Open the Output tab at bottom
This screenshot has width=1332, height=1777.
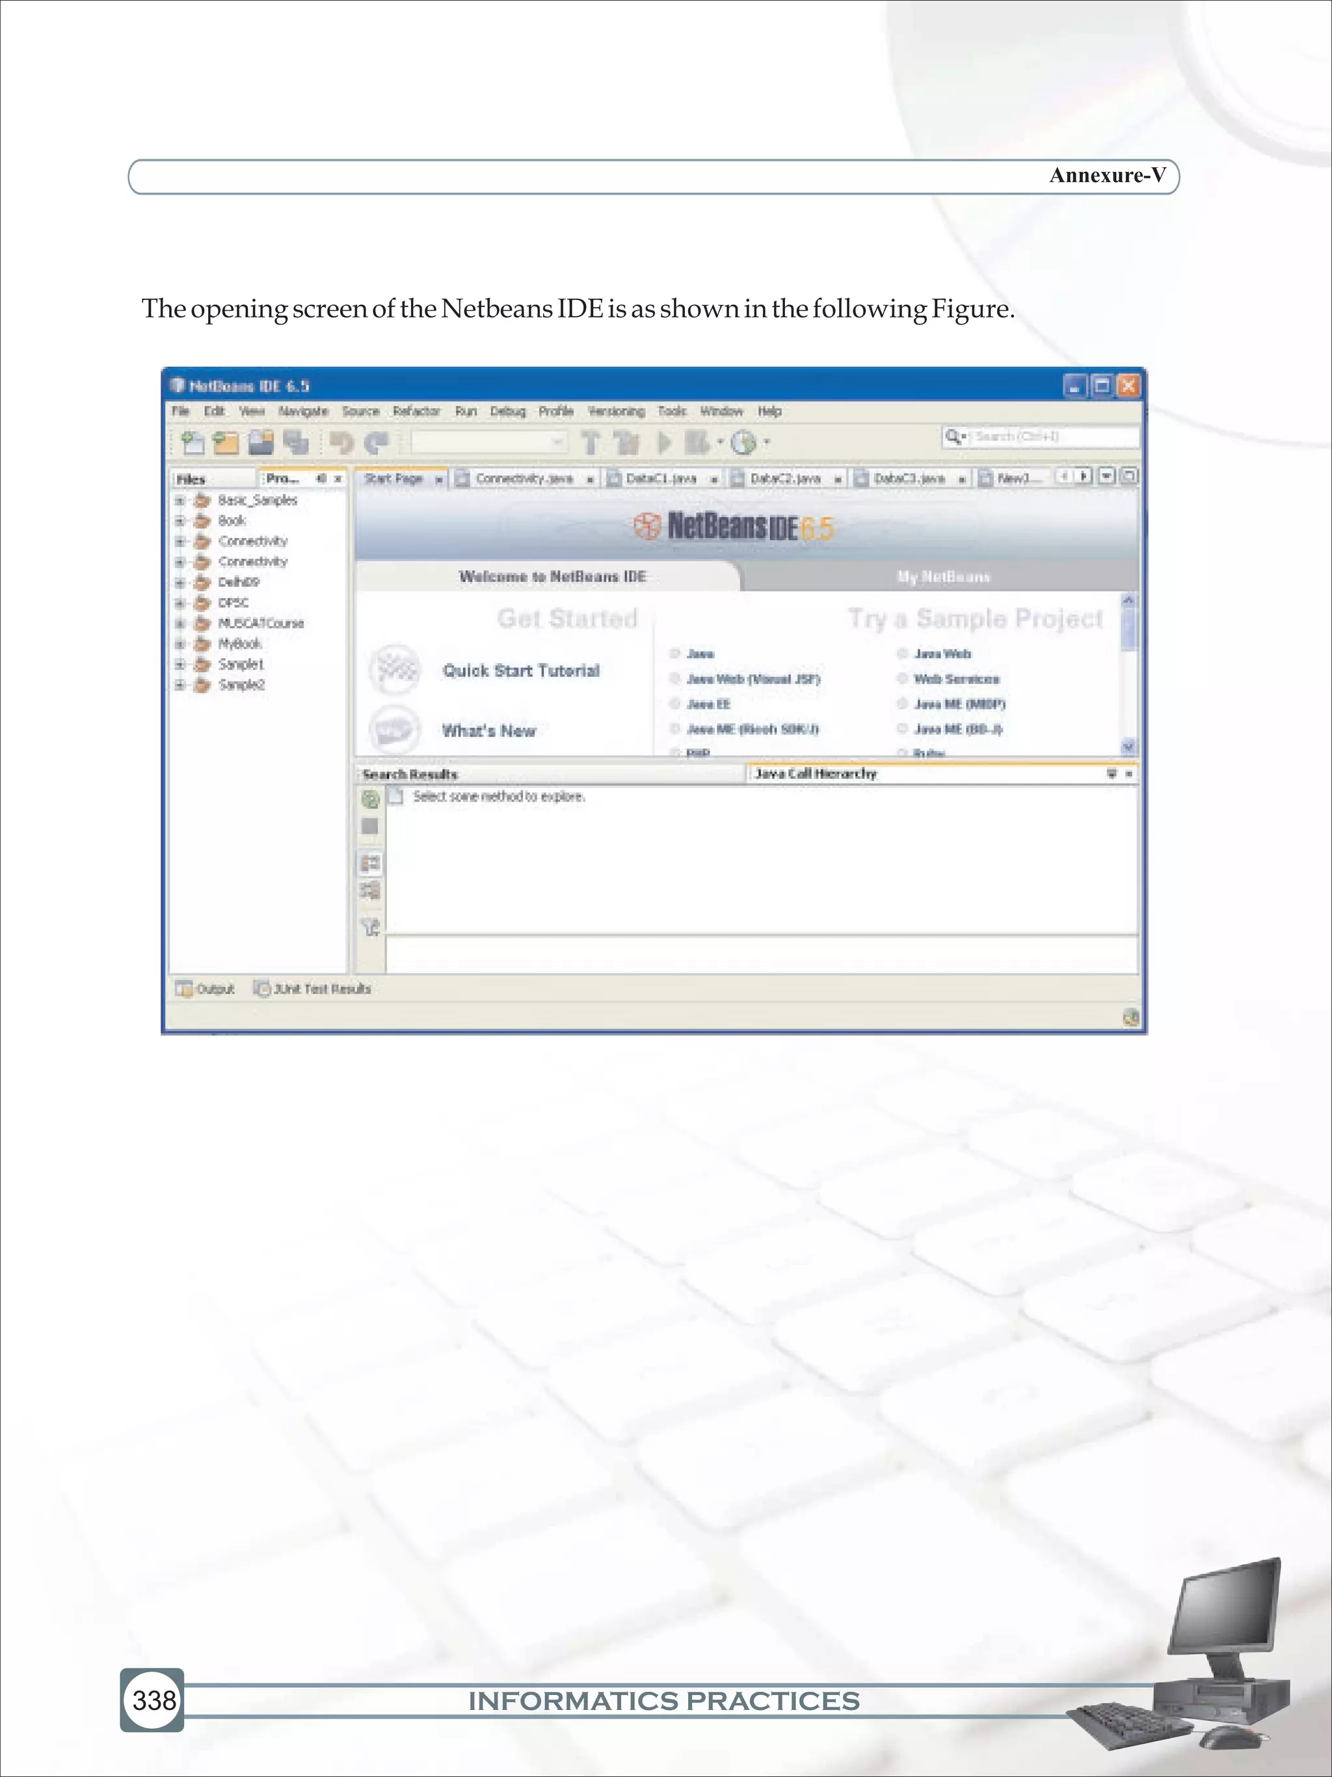click(x=206, y=989)
